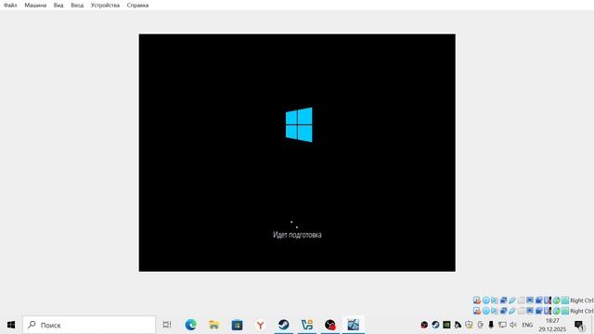Click USB indicator in upper status row
The image size is (594, 334).
[512, 301]
